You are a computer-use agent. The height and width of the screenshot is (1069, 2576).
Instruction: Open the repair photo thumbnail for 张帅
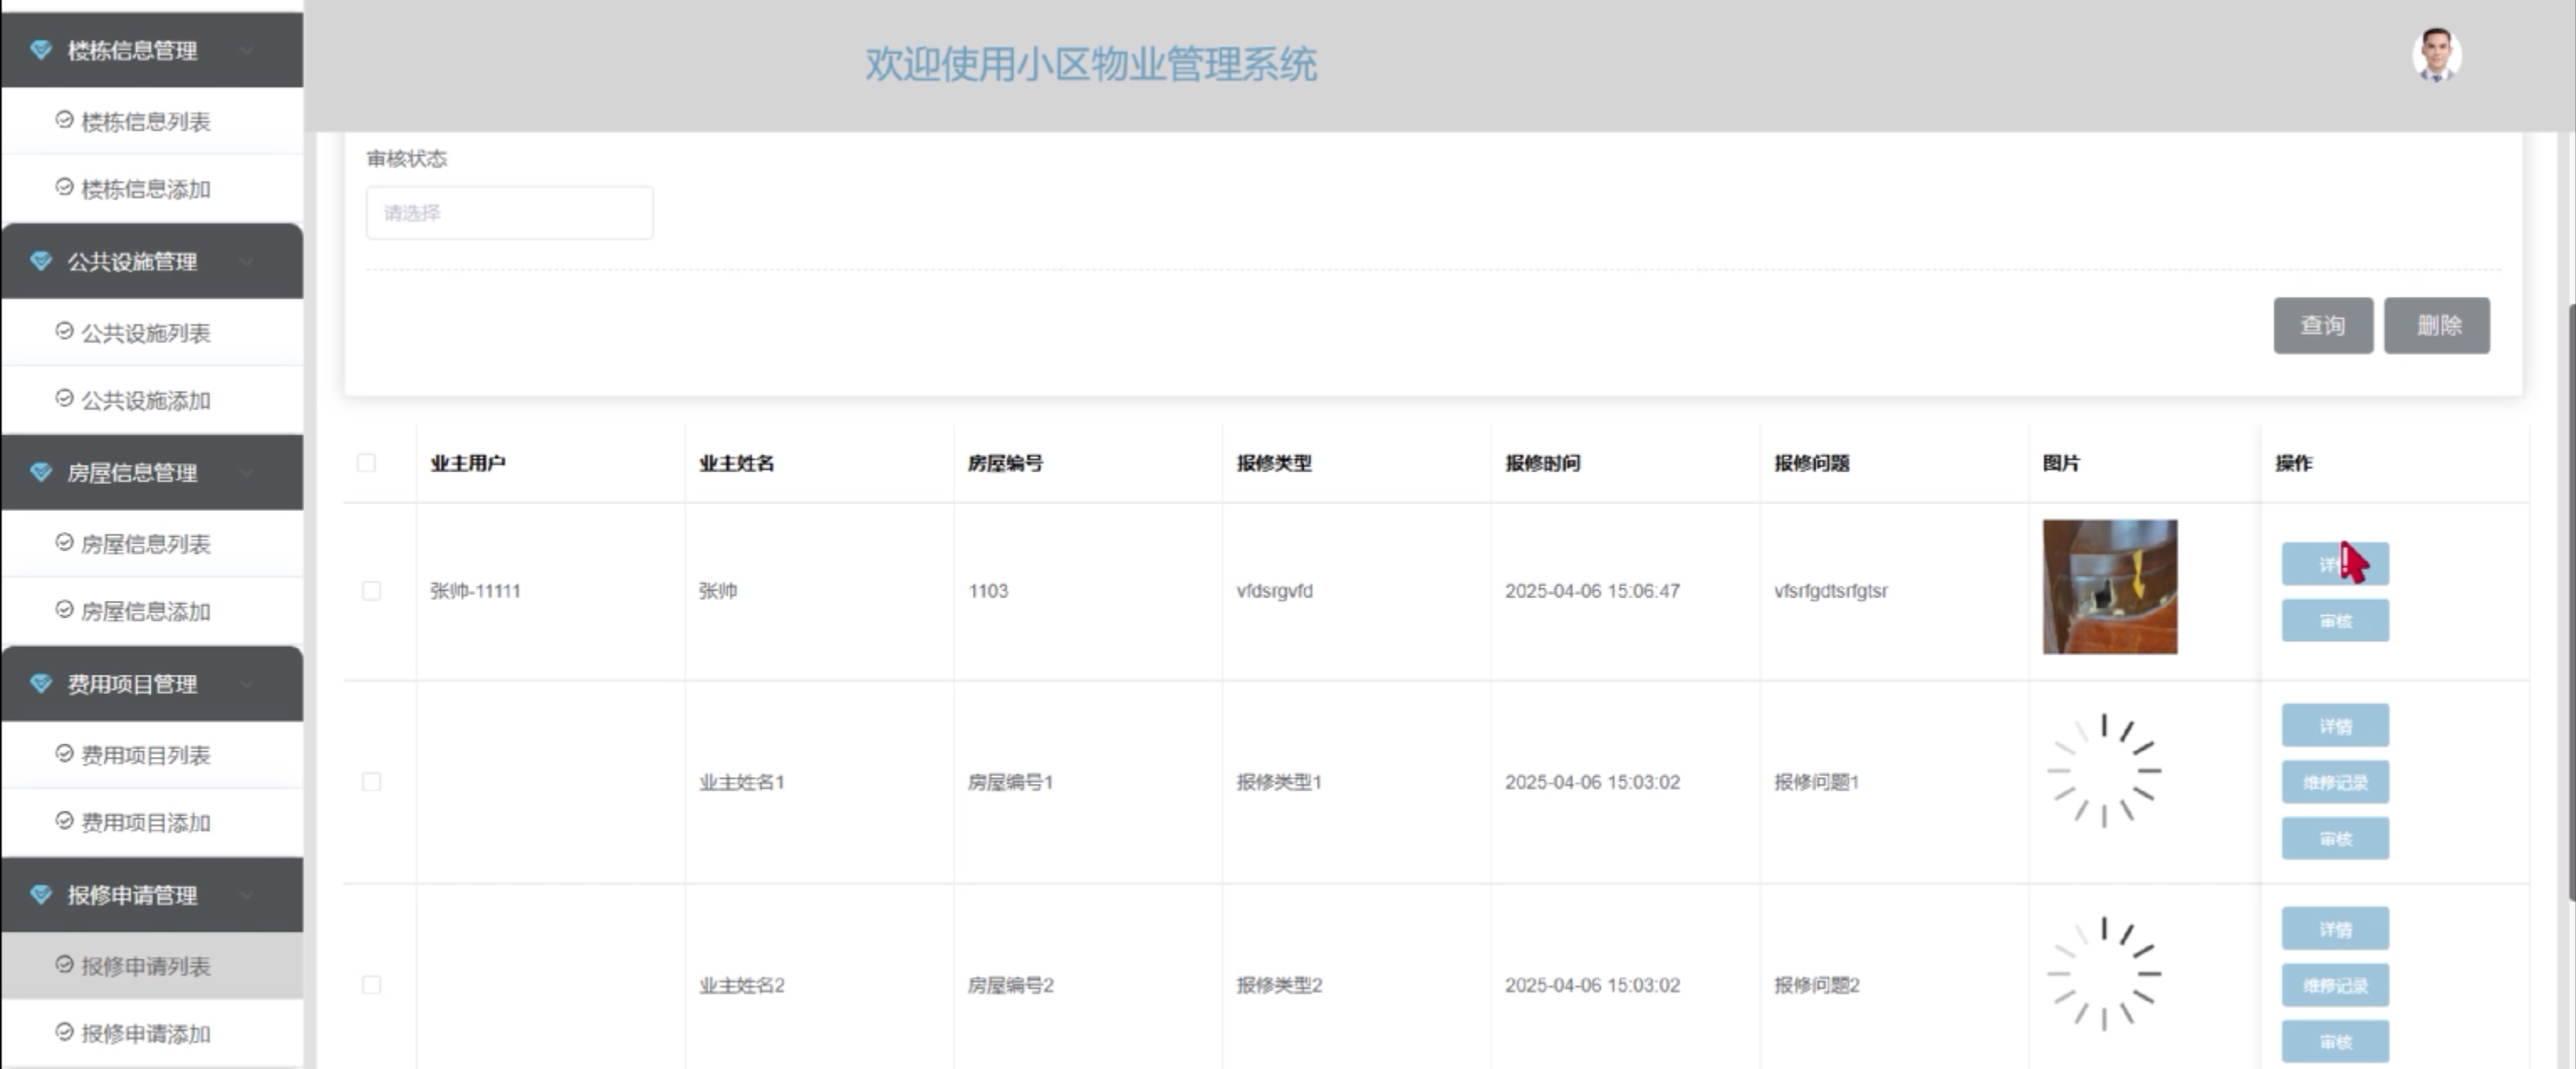tap(2109, 587)
